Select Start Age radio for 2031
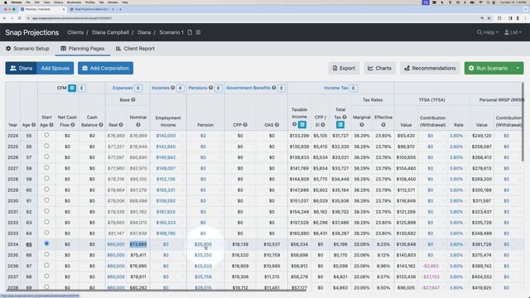The image size is (530, 298). (46, 211)
